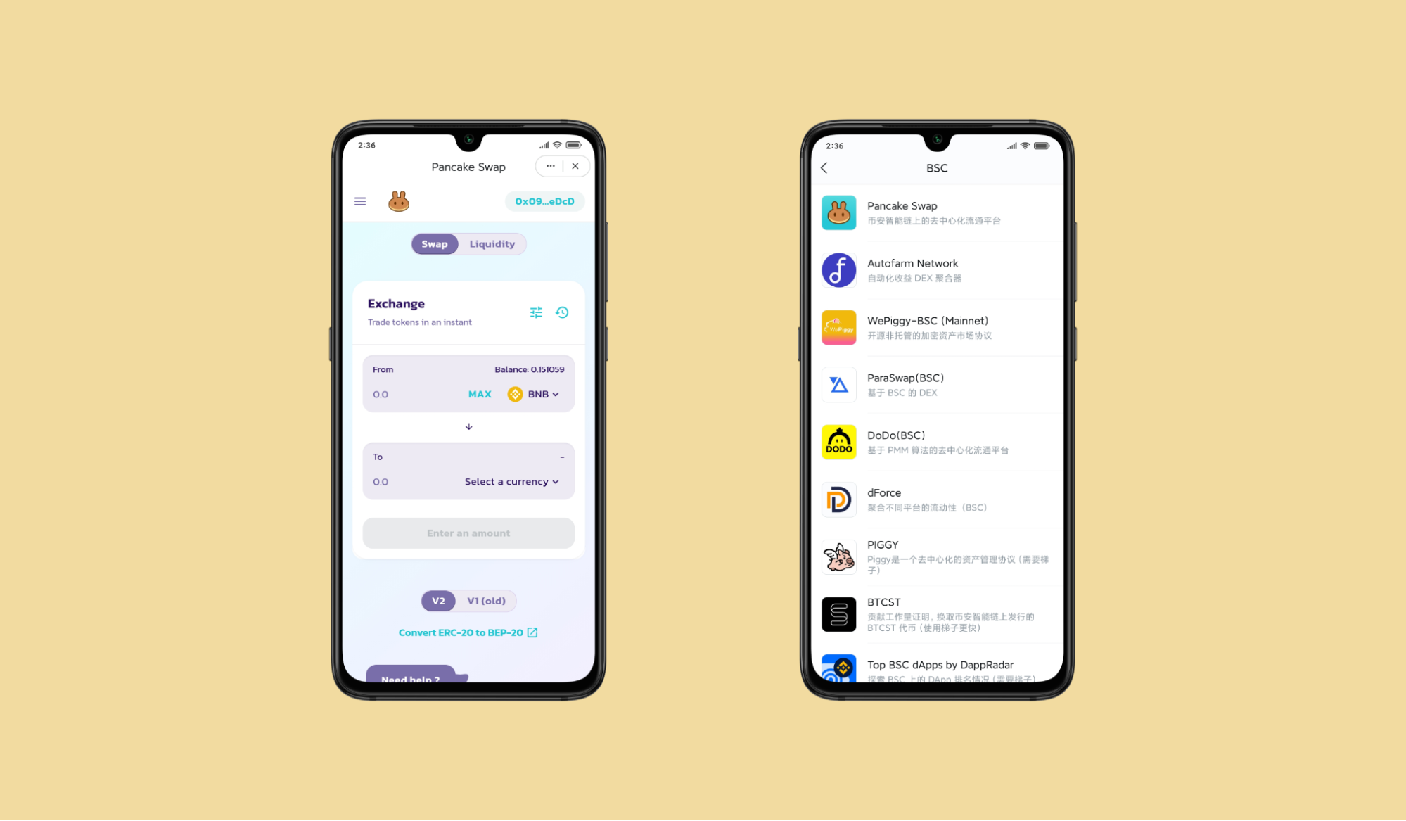Expand Select a currency dropdown

(513, 481)
